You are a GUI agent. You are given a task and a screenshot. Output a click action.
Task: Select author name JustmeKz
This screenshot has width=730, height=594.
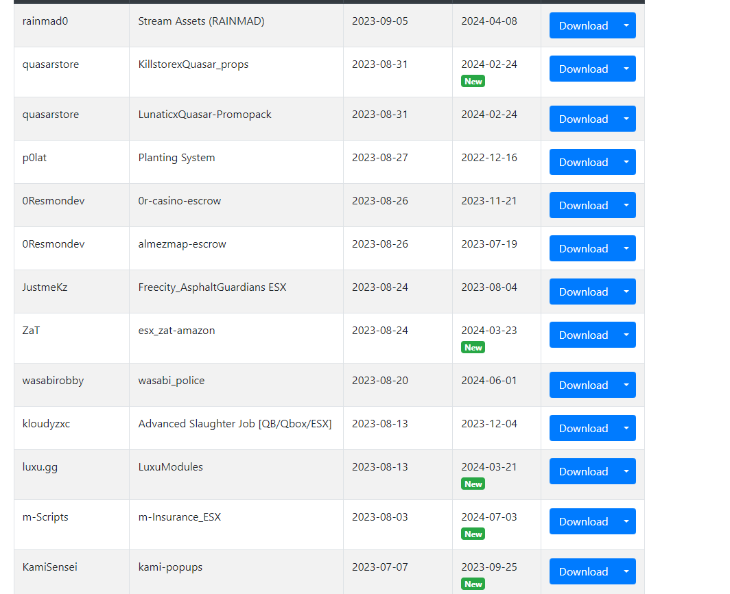(45, 287)
